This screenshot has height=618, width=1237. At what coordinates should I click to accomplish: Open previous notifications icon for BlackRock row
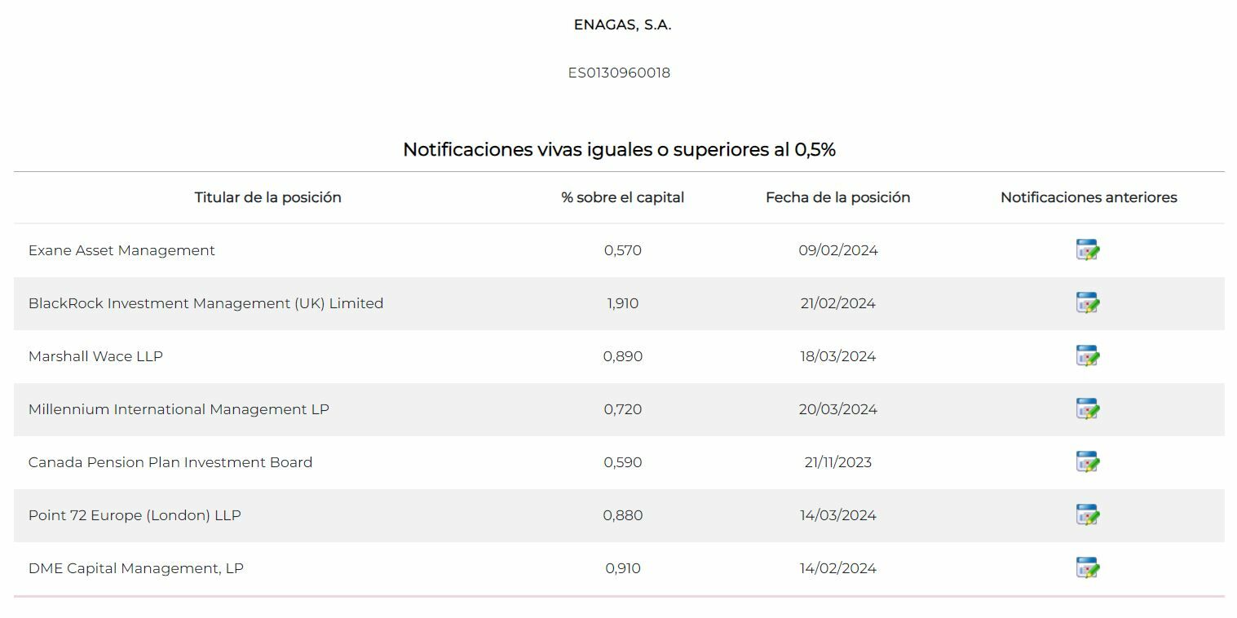click(1088, 303)
